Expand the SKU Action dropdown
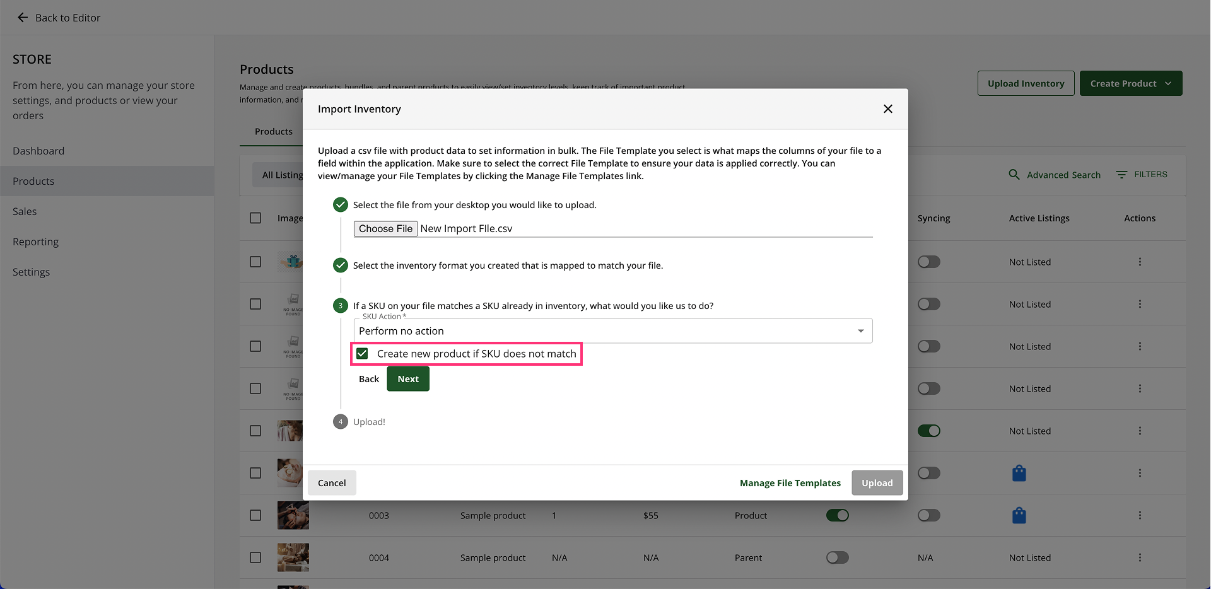This screenshot has height=589, width=1211. tap(613, 331)
